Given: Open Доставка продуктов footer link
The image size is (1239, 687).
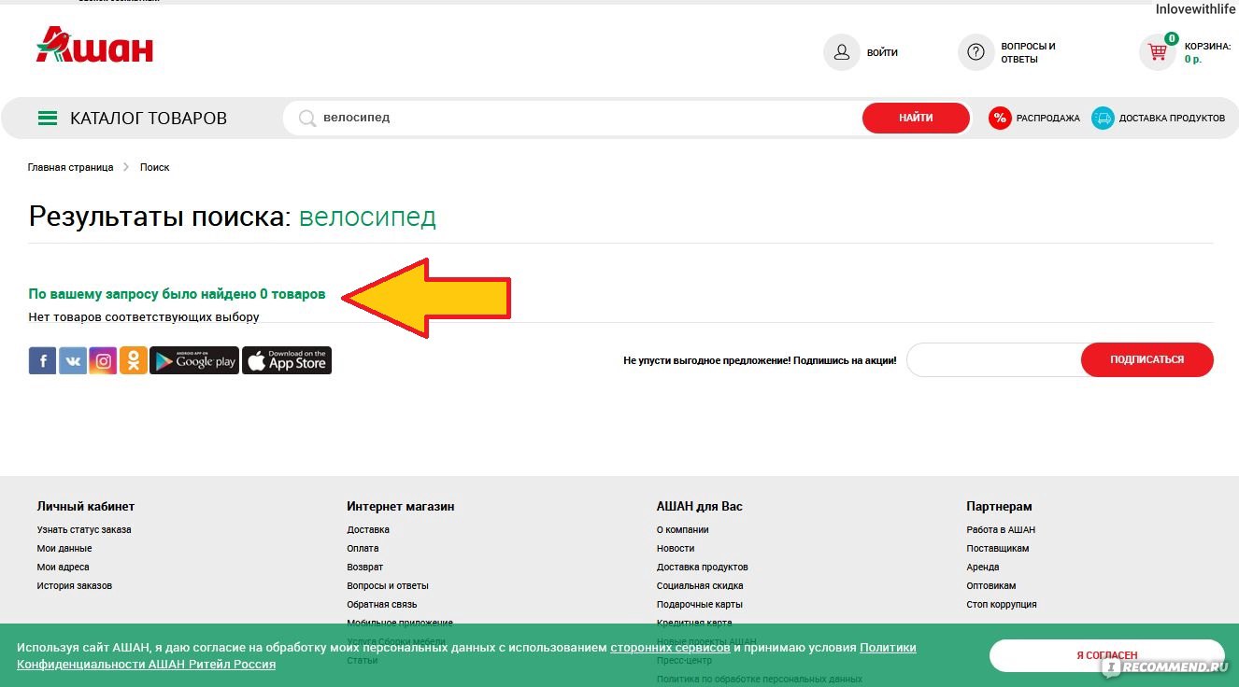Looking at the screenshot, I should pos(703,567).
